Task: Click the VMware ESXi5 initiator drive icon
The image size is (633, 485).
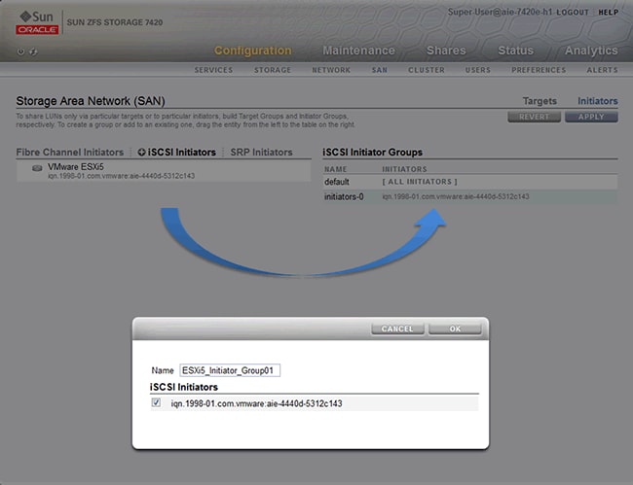Action: point(37,168)
